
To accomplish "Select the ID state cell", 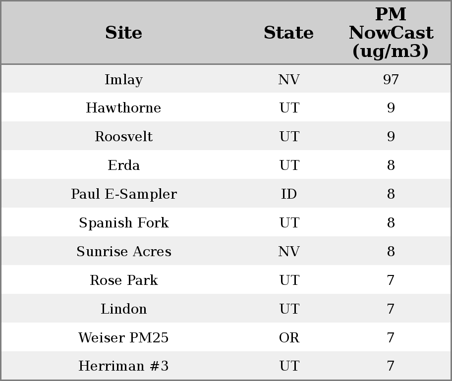I will click(288, 194).
